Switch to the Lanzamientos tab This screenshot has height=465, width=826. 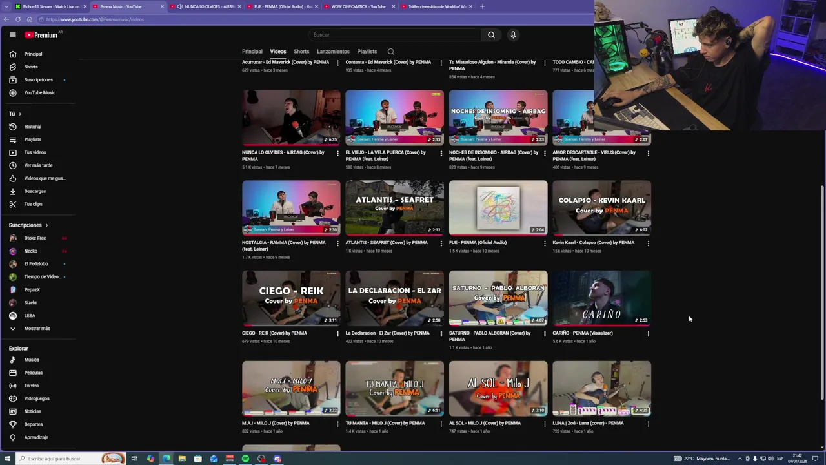[x=333, y=52]
